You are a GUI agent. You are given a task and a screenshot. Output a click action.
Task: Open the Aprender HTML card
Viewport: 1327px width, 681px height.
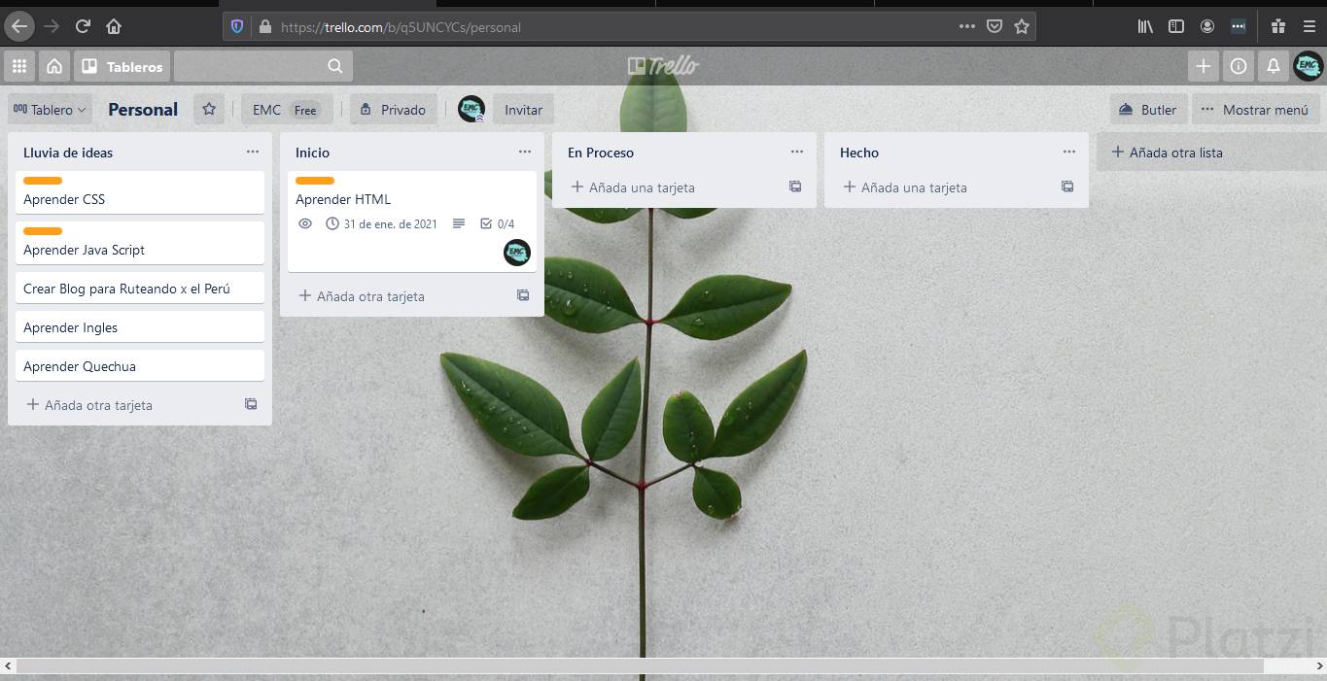[412, 221]
